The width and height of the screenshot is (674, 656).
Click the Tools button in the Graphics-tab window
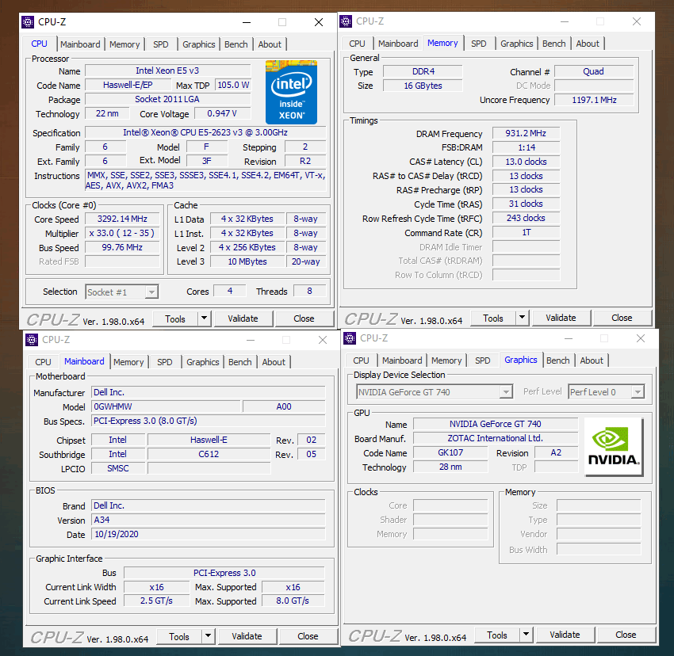click(x=497, y=635)
